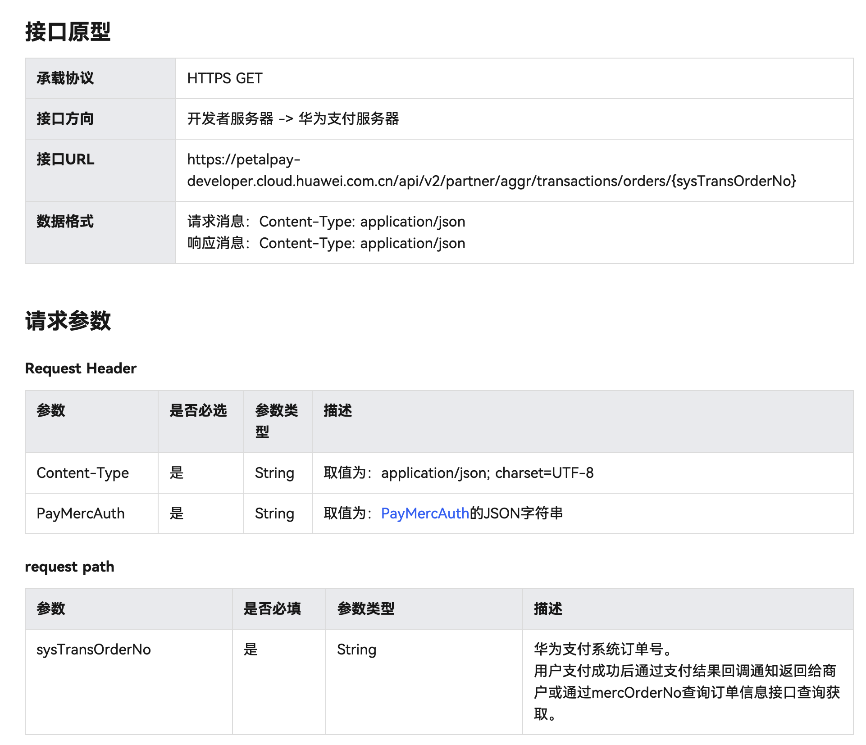Click the 接口原型 heading
Image resolution: width=866 pixels, height=745 pixels.
[68, 32]
